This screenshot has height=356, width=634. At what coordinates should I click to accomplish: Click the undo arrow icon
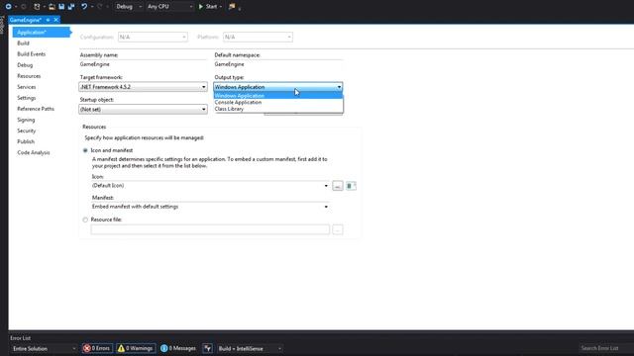click(x=84, y=7)
